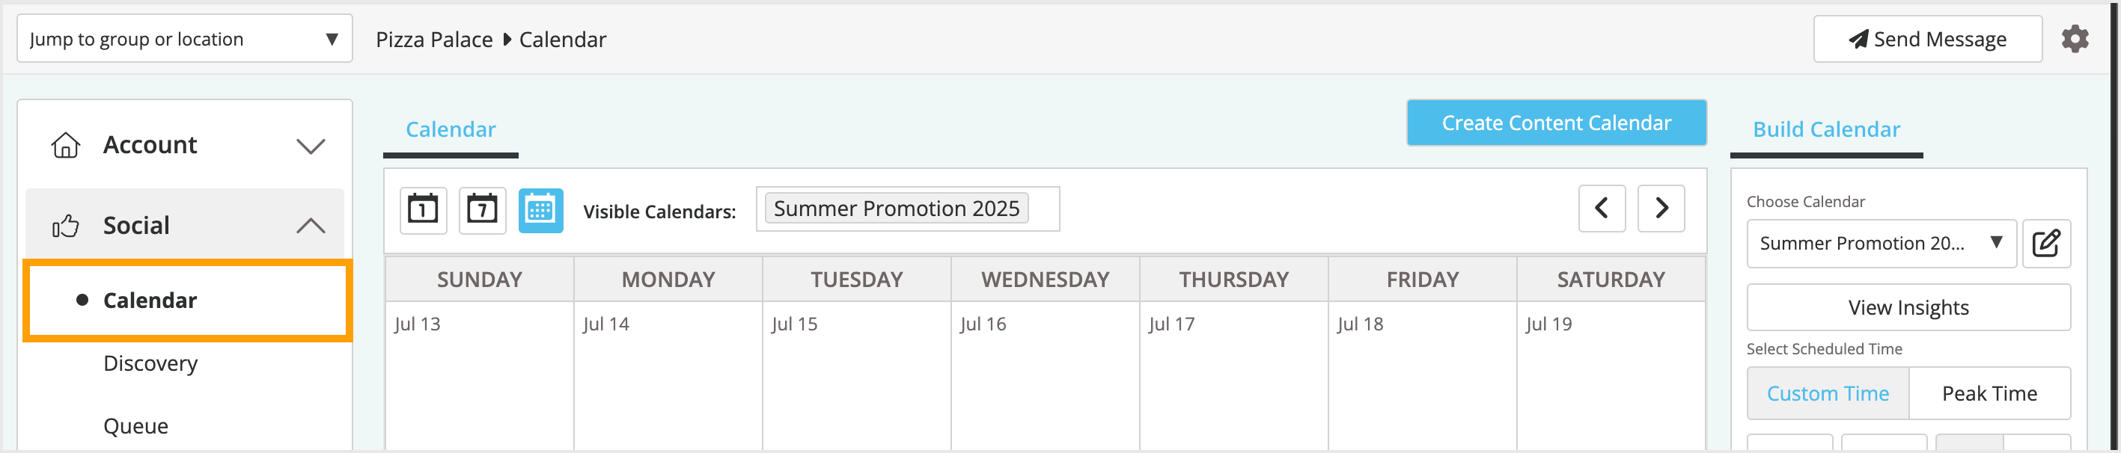Screen dimensions: 2121x453
Task: Click the Account home icon
Action: point(67,145)
